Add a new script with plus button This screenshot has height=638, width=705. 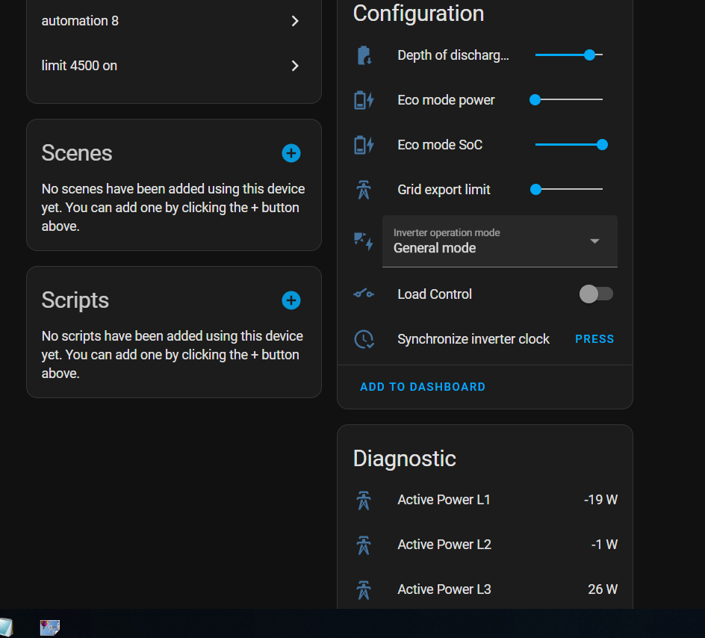(291, 300)
